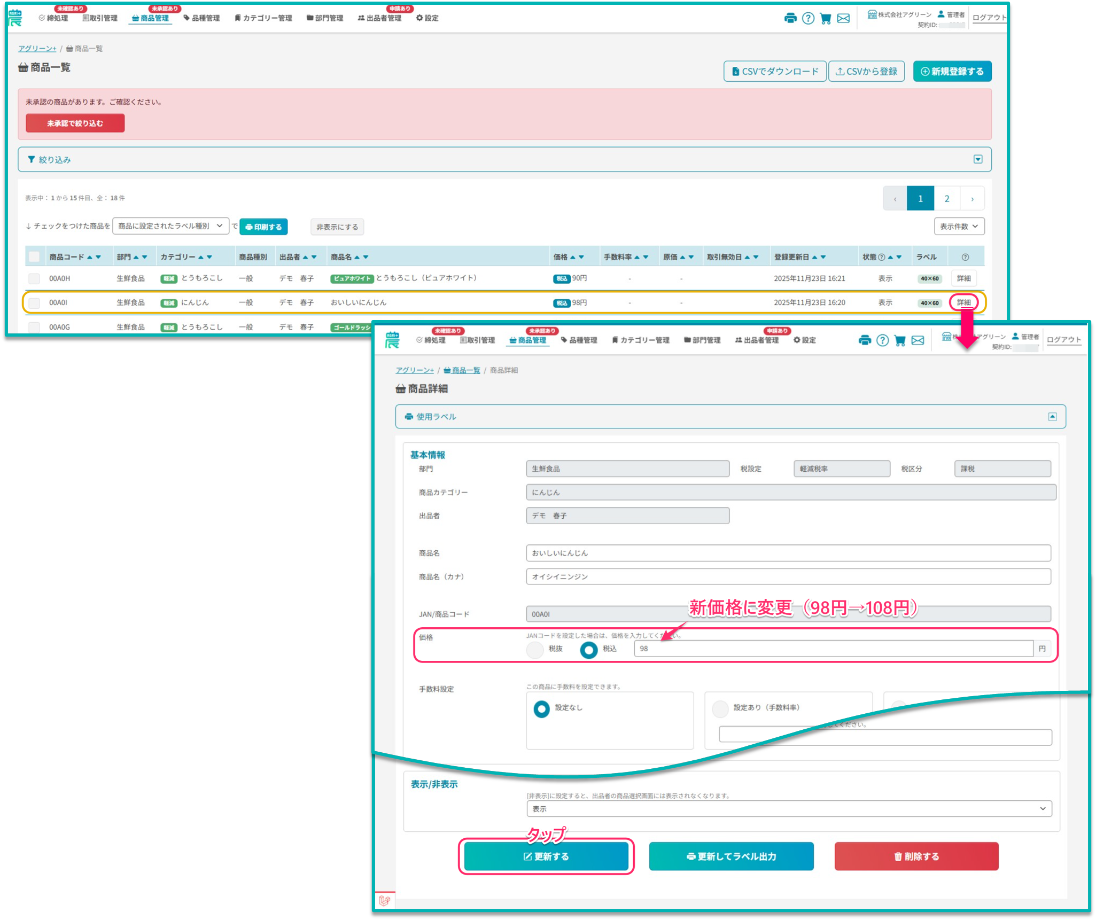This screenshot has height=920, width=1096.
Task: Go to page 2 of product list
Action: (x=946, y=199)
